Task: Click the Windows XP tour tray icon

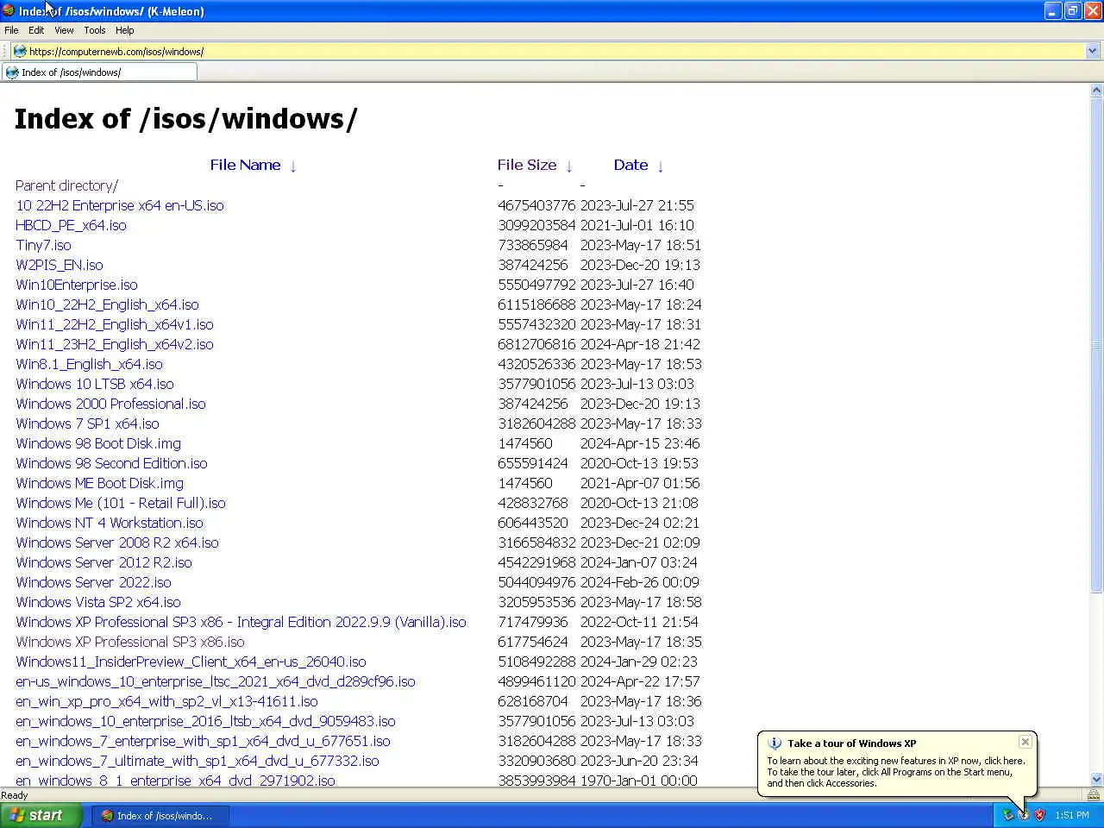Action: [1024, 815]
